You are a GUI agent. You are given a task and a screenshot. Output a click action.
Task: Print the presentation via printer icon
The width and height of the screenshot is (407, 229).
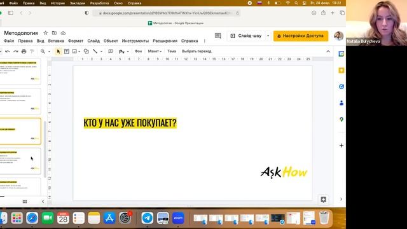click(x=24, y=52)
